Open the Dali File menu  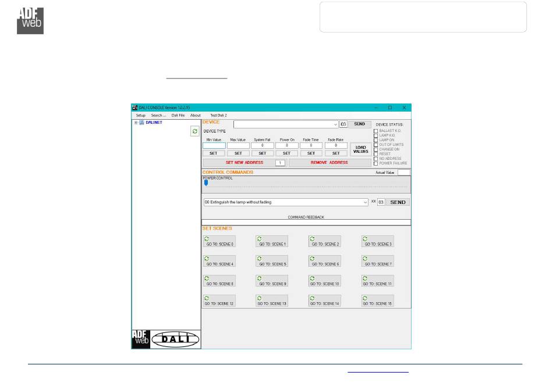click(178, 116)
